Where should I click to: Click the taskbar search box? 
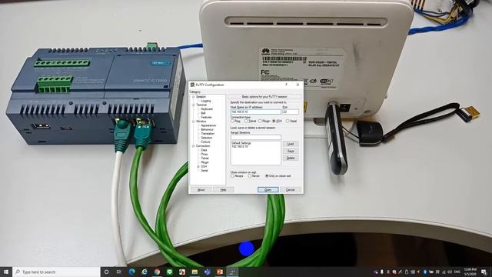[56, 272]
